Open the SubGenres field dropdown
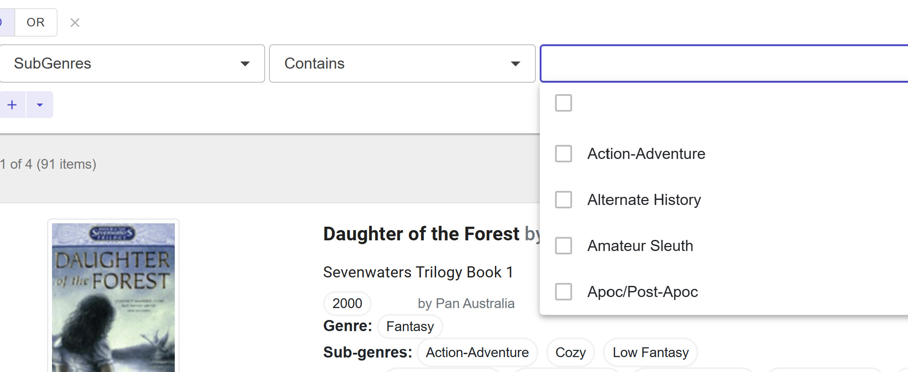The width and height of the screenshot is (908, 372). coord(132,63)
